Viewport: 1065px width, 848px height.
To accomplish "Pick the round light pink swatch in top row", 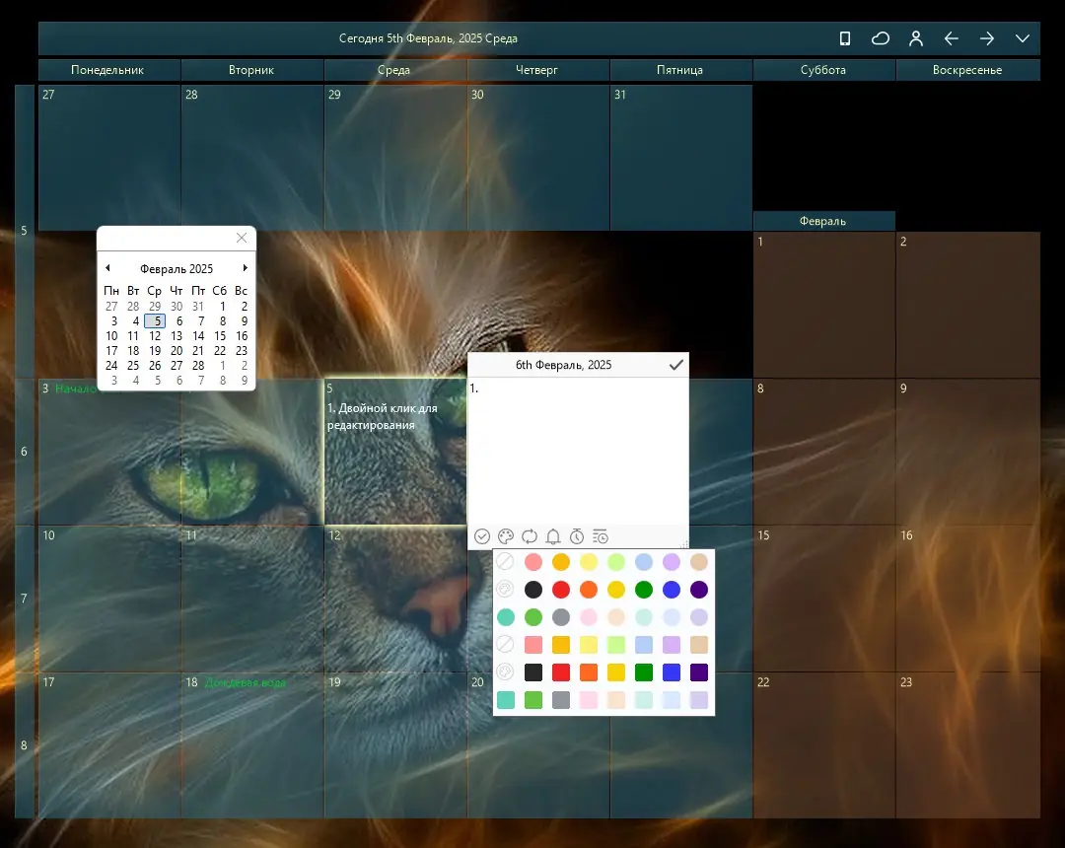I will coord(533,561).
